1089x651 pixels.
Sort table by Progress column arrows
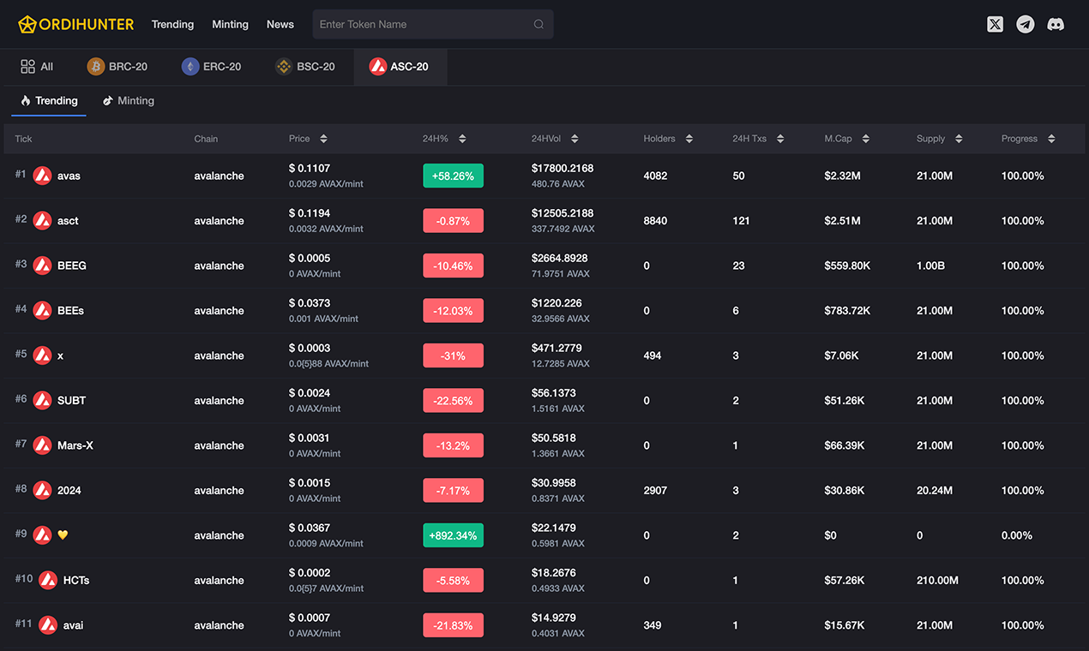coord(1051,139)
